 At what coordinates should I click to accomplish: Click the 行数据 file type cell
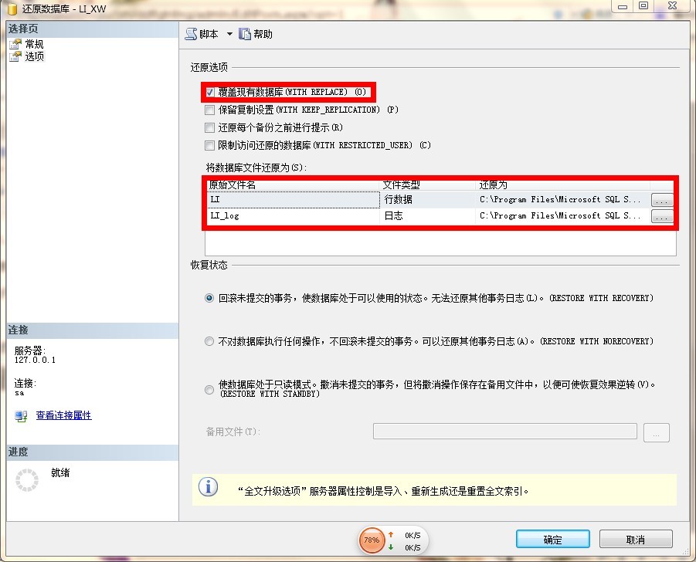point(427,200)
